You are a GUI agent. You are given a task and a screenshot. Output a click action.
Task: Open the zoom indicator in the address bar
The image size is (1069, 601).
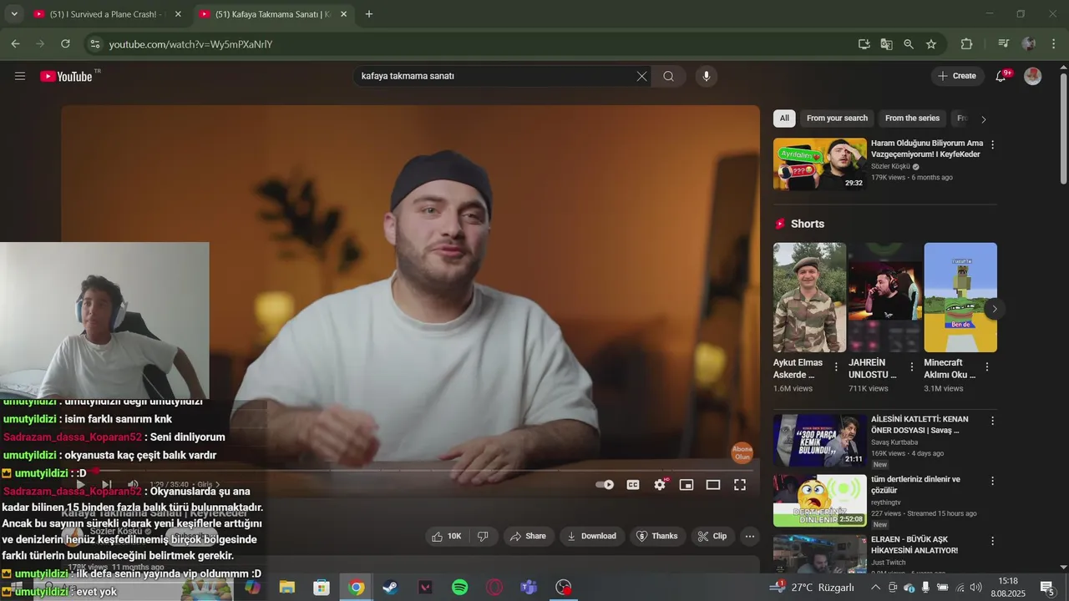(x=909, y=44)
